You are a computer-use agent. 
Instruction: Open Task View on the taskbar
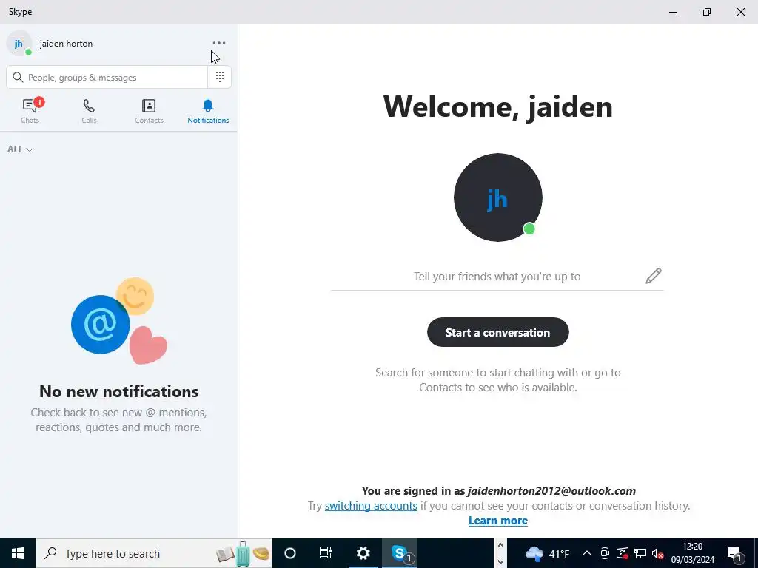(326, 553)
